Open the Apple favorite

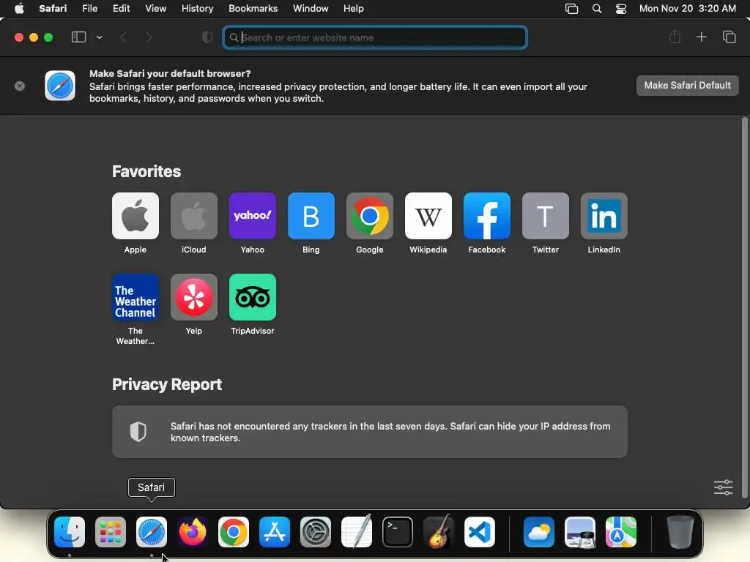(x=135, y=216)
